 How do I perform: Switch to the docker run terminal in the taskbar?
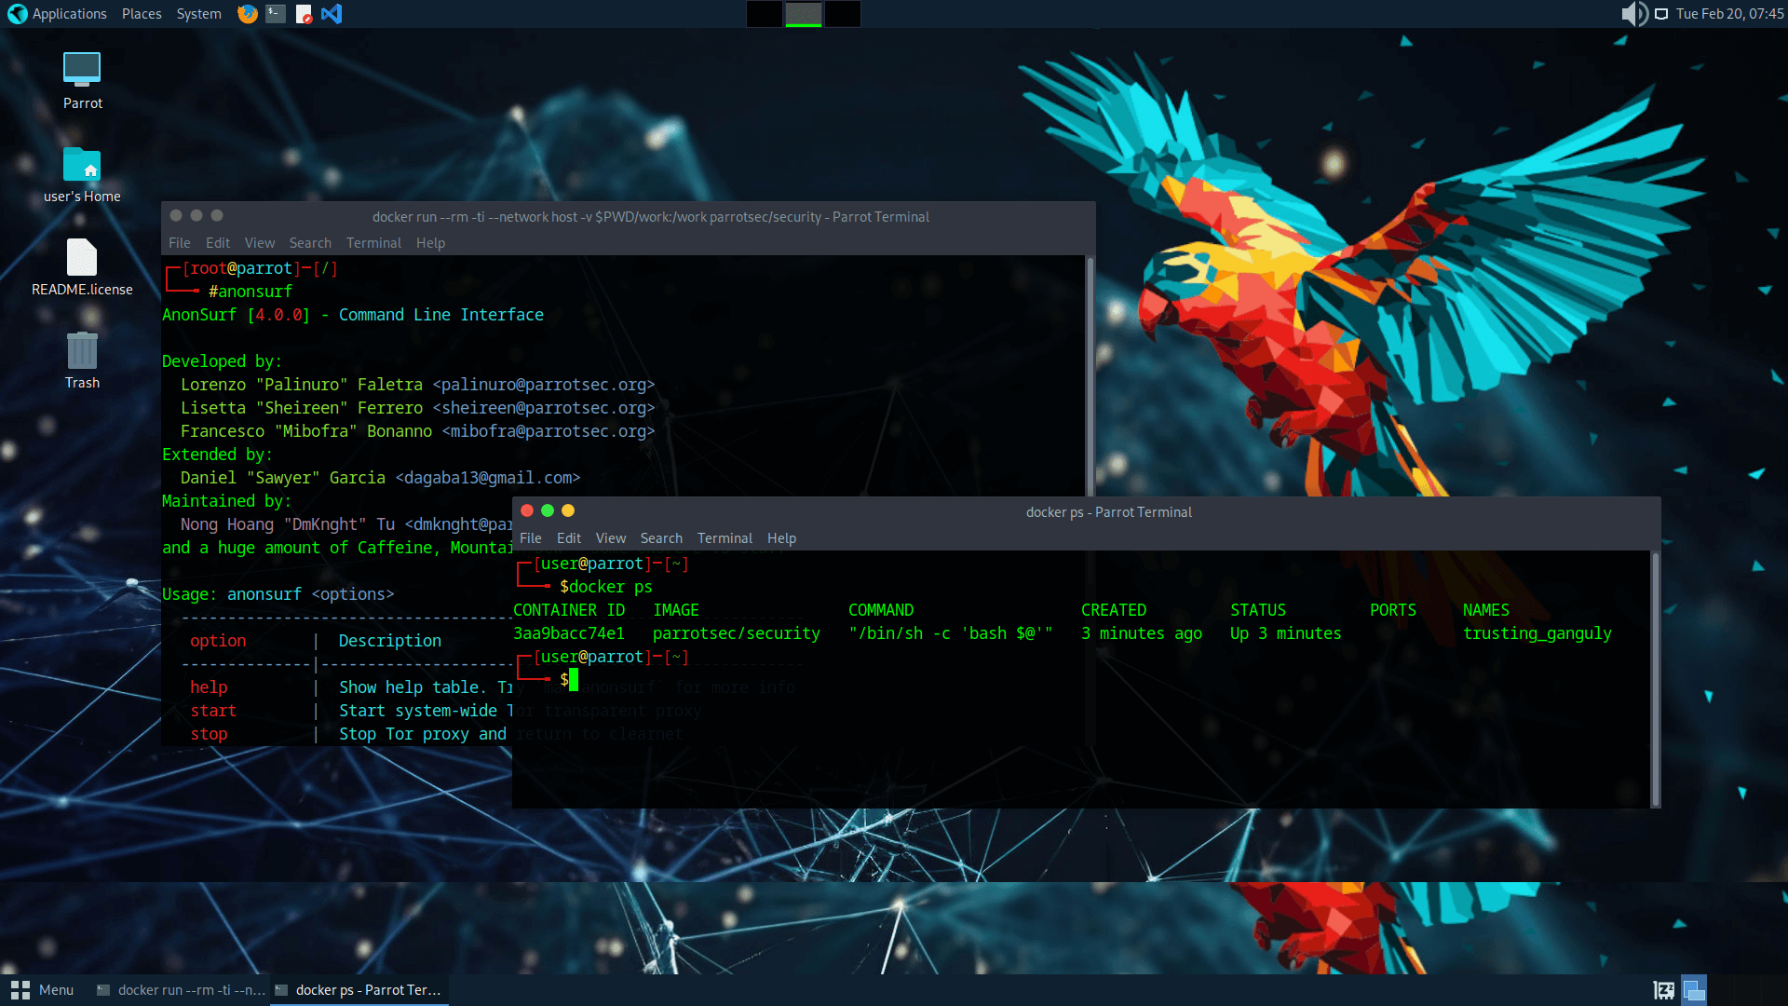[180, 989]
